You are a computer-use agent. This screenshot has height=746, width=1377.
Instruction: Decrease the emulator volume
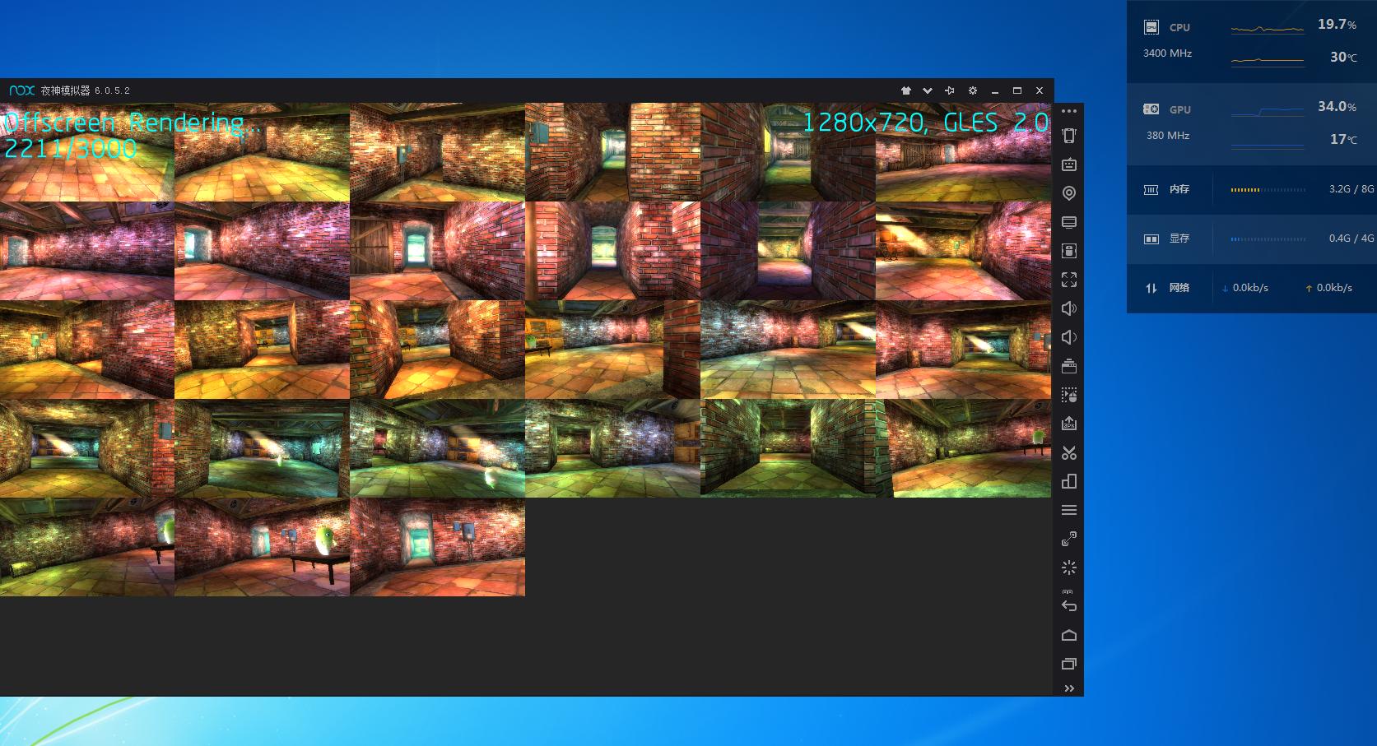coord(1068,337)
